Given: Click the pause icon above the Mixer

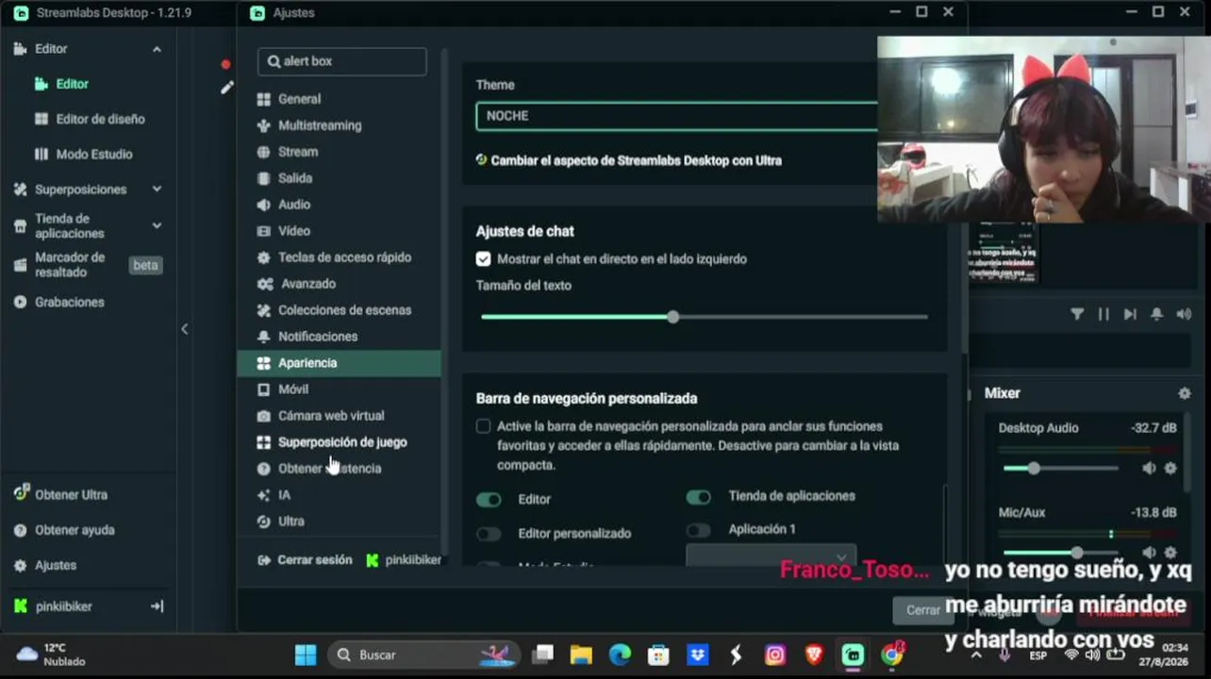Looking at the screenshot, I should point(1103,315).
